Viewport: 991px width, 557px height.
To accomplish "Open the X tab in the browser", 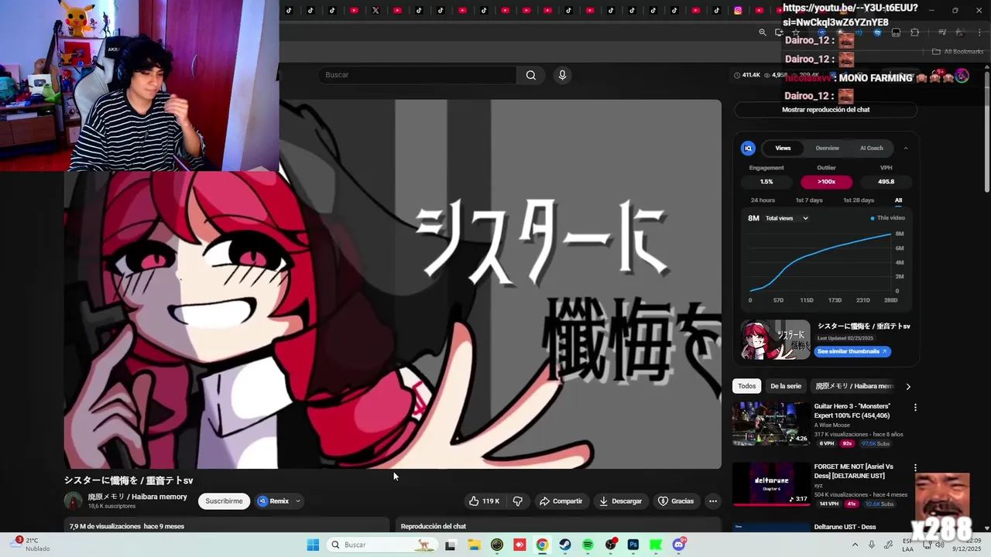I will (375, 10).
